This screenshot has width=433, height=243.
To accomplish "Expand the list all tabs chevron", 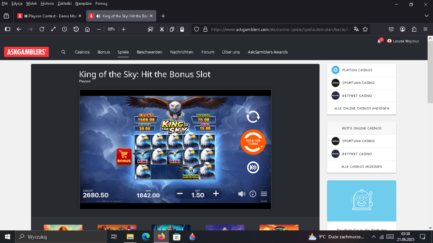I will pos(427,16).
